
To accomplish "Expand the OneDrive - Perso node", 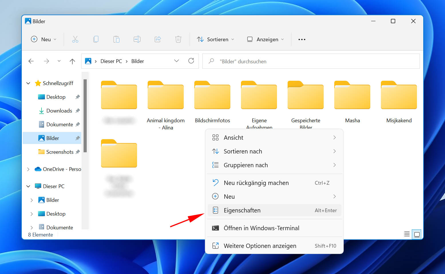I will (x=28, y=169).
